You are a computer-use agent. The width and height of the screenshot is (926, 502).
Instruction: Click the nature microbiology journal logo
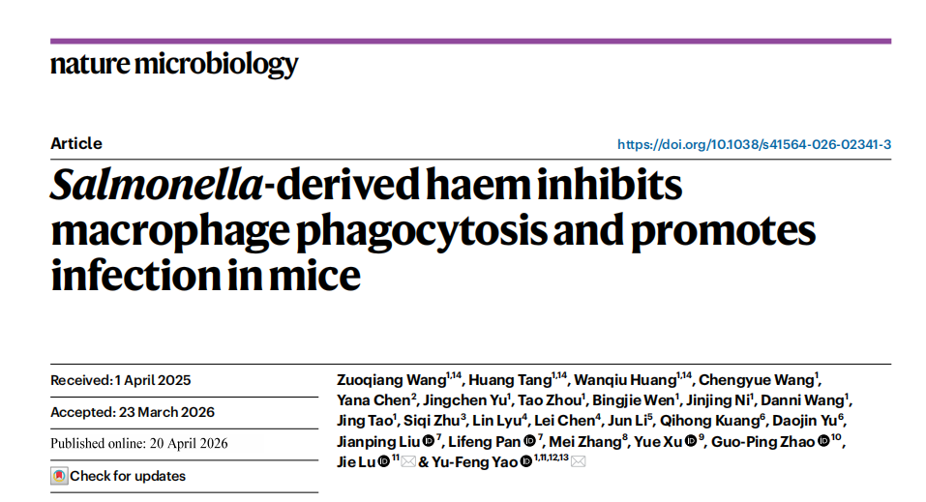174,64
